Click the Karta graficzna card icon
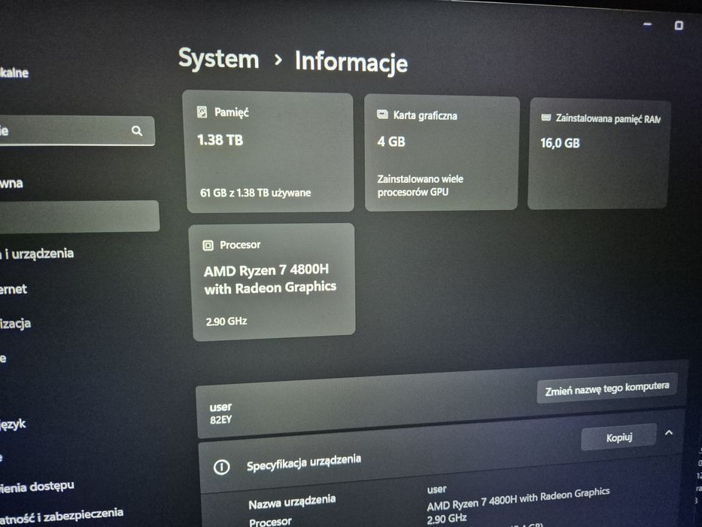Image resolution: width=702 pixels, height=527 pixels. (382, 114)
